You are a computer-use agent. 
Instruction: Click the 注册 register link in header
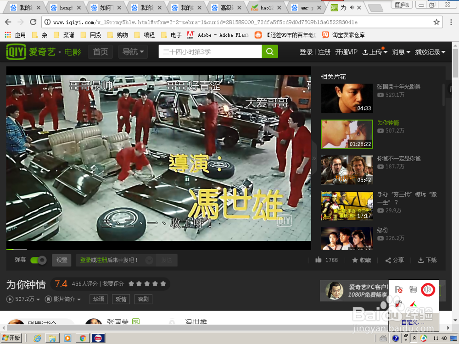click(324, 52)
